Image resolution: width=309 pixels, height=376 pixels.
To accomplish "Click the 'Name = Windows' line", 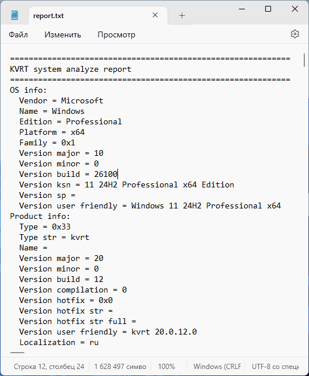I will pos(52,112).
